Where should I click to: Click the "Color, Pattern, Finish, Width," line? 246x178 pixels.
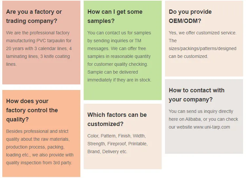[x=116, y=136]
